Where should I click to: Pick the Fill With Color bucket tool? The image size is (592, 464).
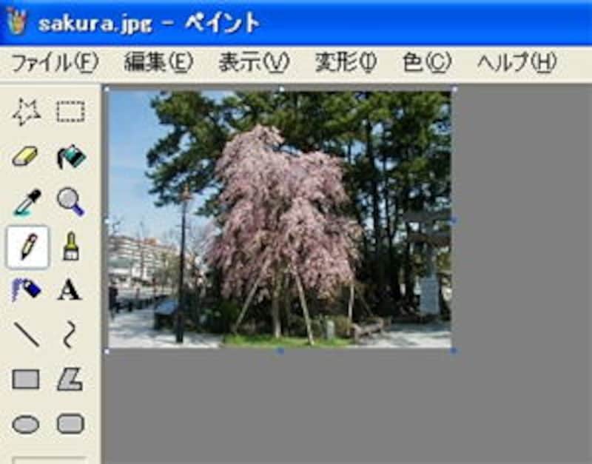tap(70, 157)
